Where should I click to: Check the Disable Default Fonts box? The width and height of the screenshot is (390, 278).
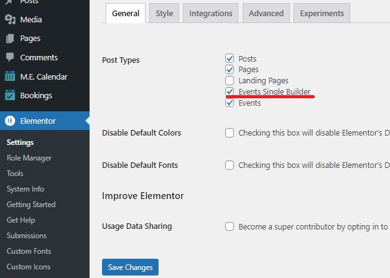click(x=230, y=165)
